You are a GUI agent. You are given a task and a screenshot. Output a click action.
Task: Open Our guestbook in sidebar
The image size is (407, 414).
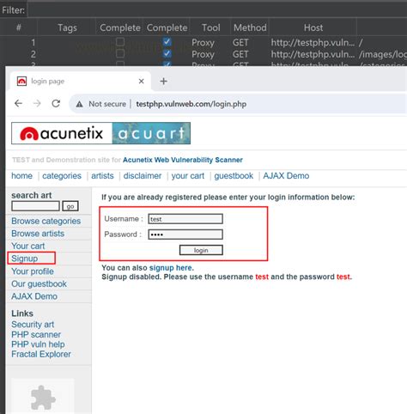coord(39,284)
